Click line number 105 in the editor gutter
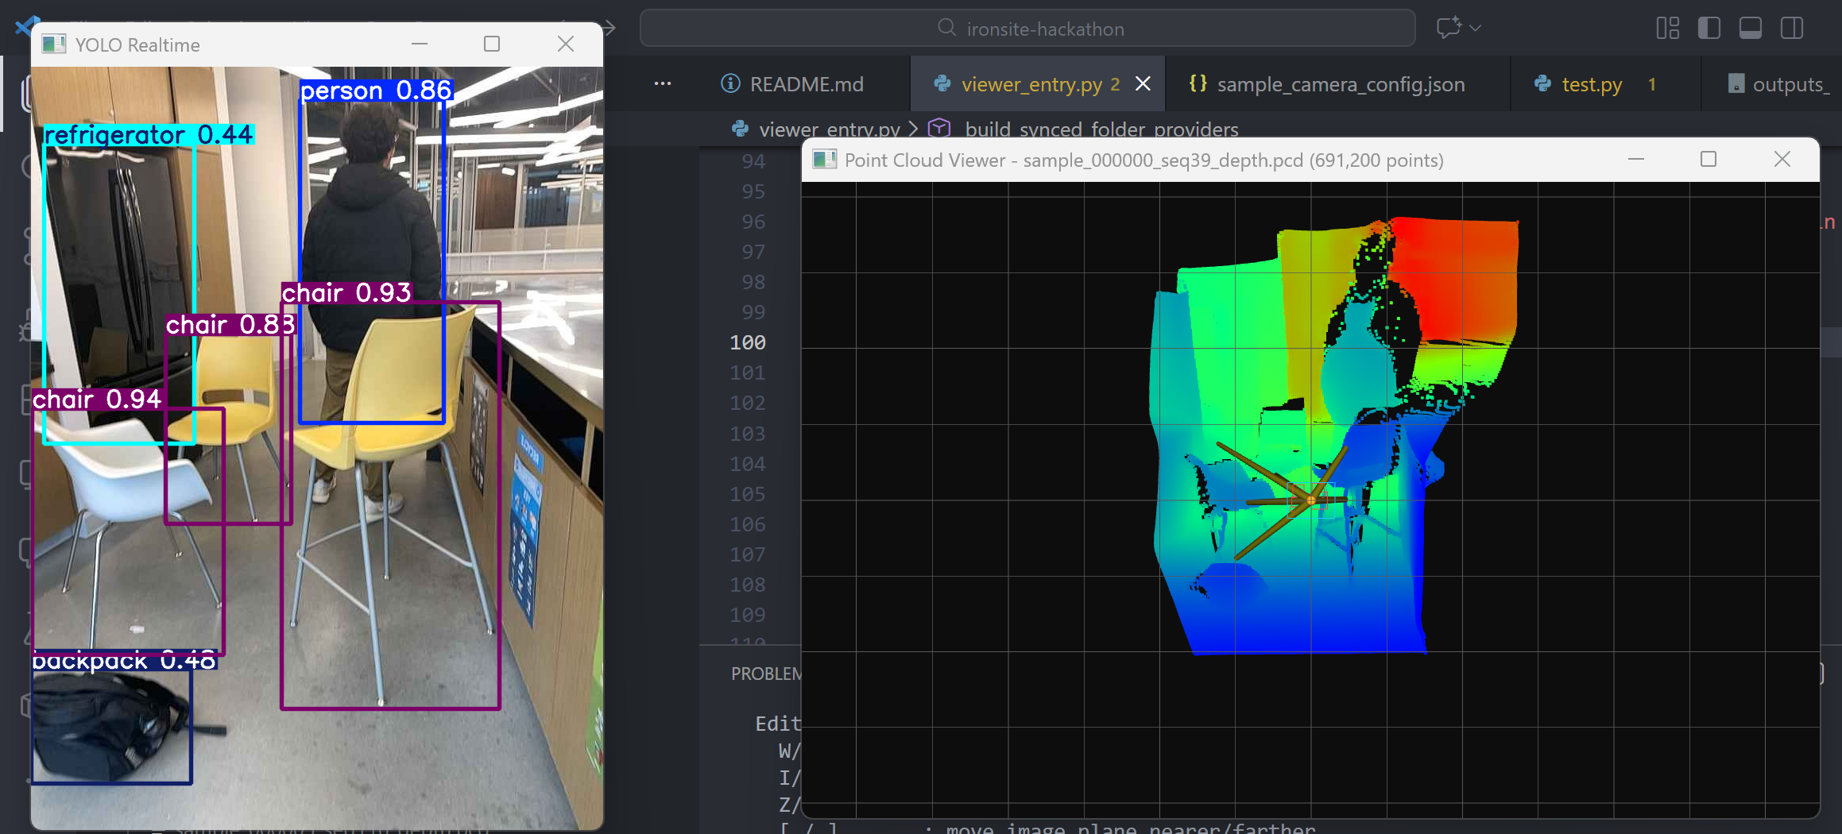 point(748,494)
